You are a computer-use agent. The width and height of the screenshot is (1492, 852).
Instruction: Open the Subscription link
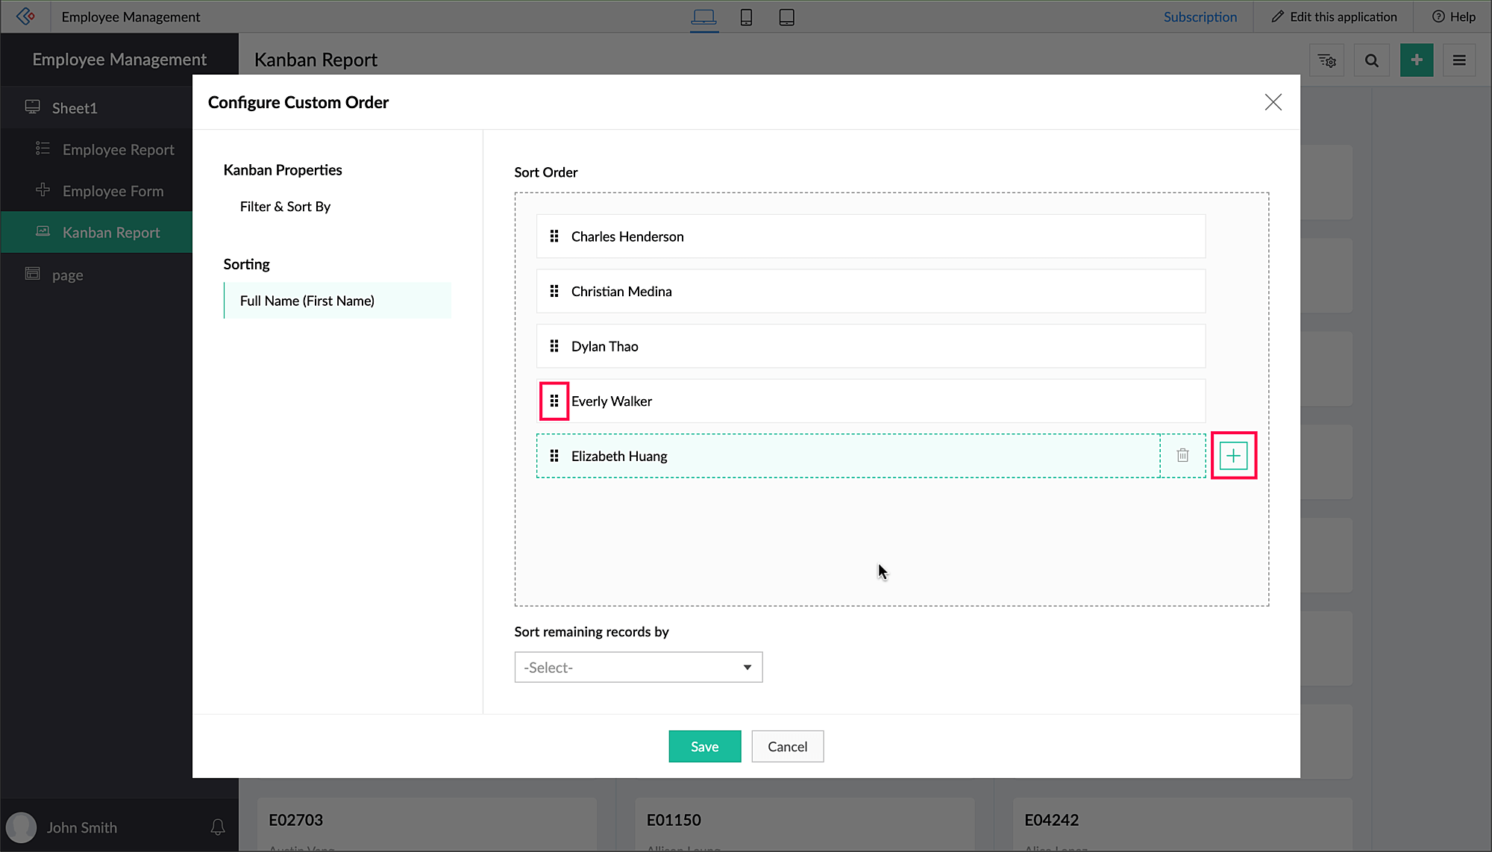pyautogui.click(x=1200, y=17)
